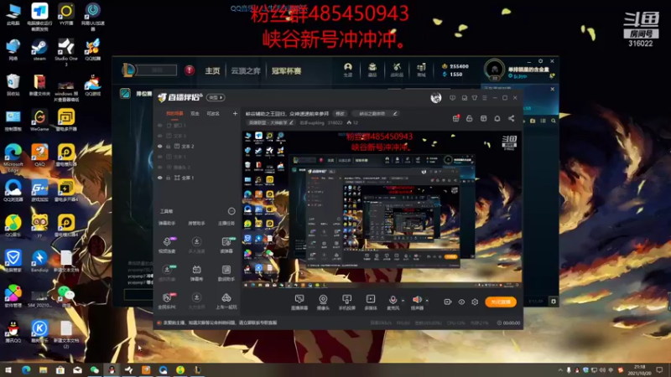Select the Steam desktop shortcut
Image resolution: width=671 pixels, height=377 pixels.
[x=39, y=50]
